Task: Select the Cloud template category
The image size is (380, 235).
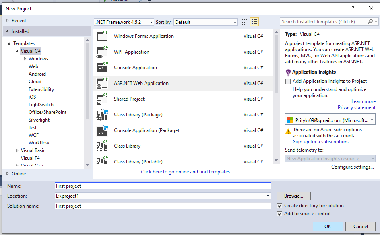Action: [35, 82]
